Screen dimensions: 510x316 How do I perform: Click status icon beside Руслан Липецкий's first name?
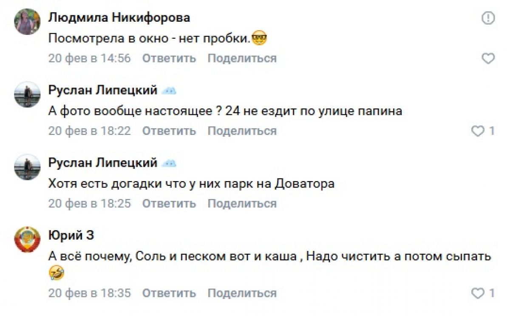(170, 91)
